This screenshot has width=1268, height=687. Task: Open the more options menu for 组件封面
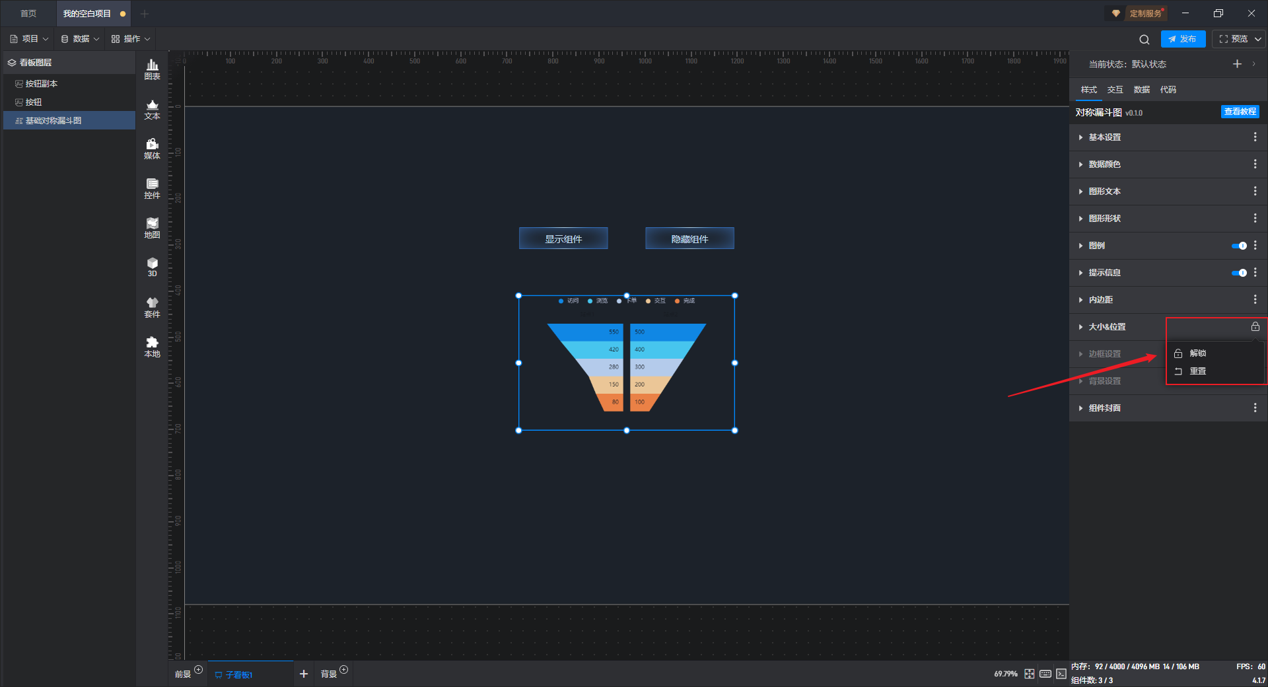pos(1255,408)
